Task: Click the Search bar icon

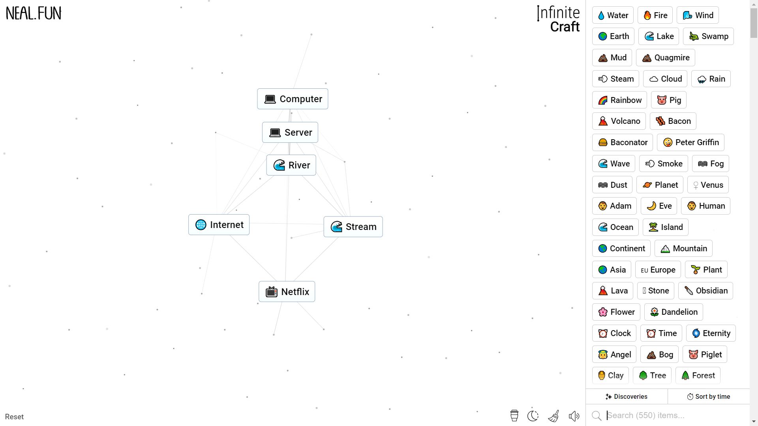Action: tap(598, 415)
